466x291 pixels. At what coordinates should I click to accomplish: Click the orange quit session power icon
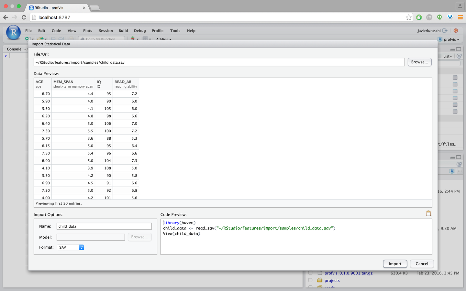[x=456, y=31]
